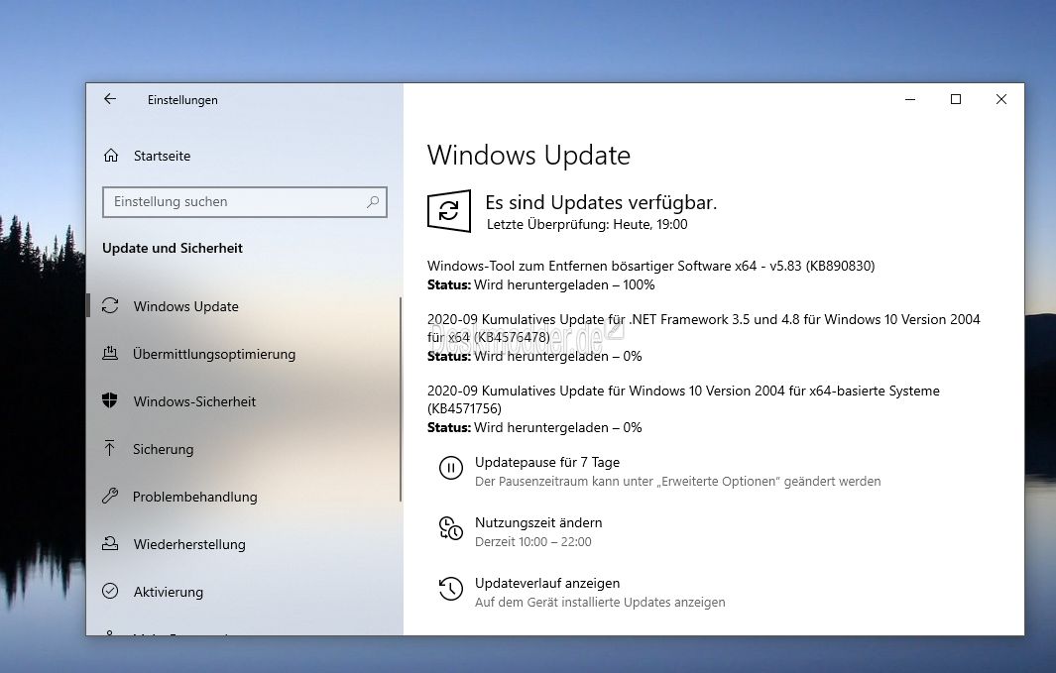
Task: Go back using the arrow in Einstellungen
Action: pos(110,99)
